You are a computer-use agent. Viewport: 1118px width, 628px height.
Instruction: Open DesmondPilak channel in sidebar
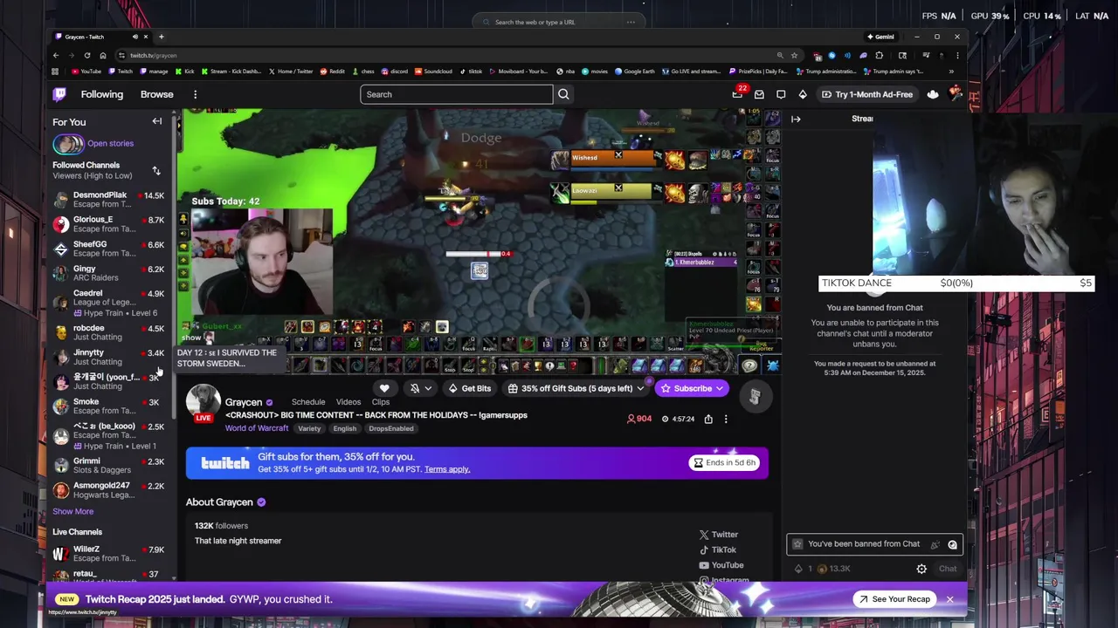click(108, 200)
